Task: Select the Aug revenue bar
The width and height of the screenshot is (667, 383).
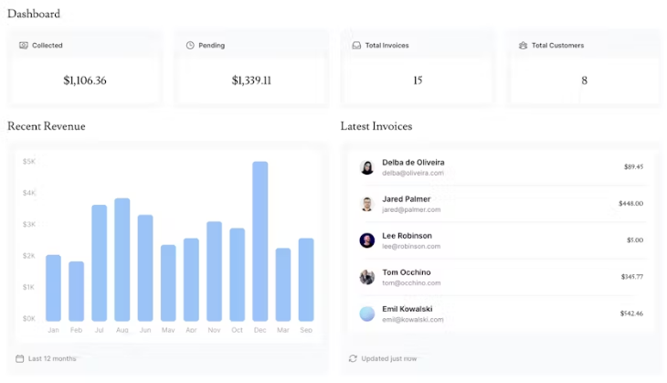Action: click(122, 259)
